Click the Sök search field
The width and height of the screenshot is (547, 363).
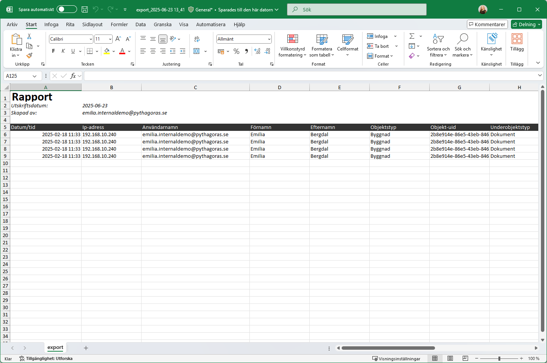357,9
